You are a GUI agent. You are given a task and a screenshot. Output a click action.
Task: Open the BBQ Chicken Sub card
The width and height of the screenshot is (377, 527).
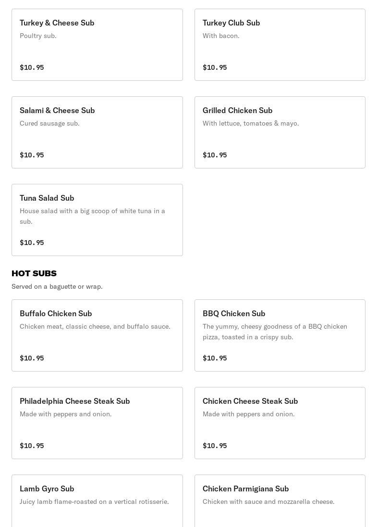point(280,335)
